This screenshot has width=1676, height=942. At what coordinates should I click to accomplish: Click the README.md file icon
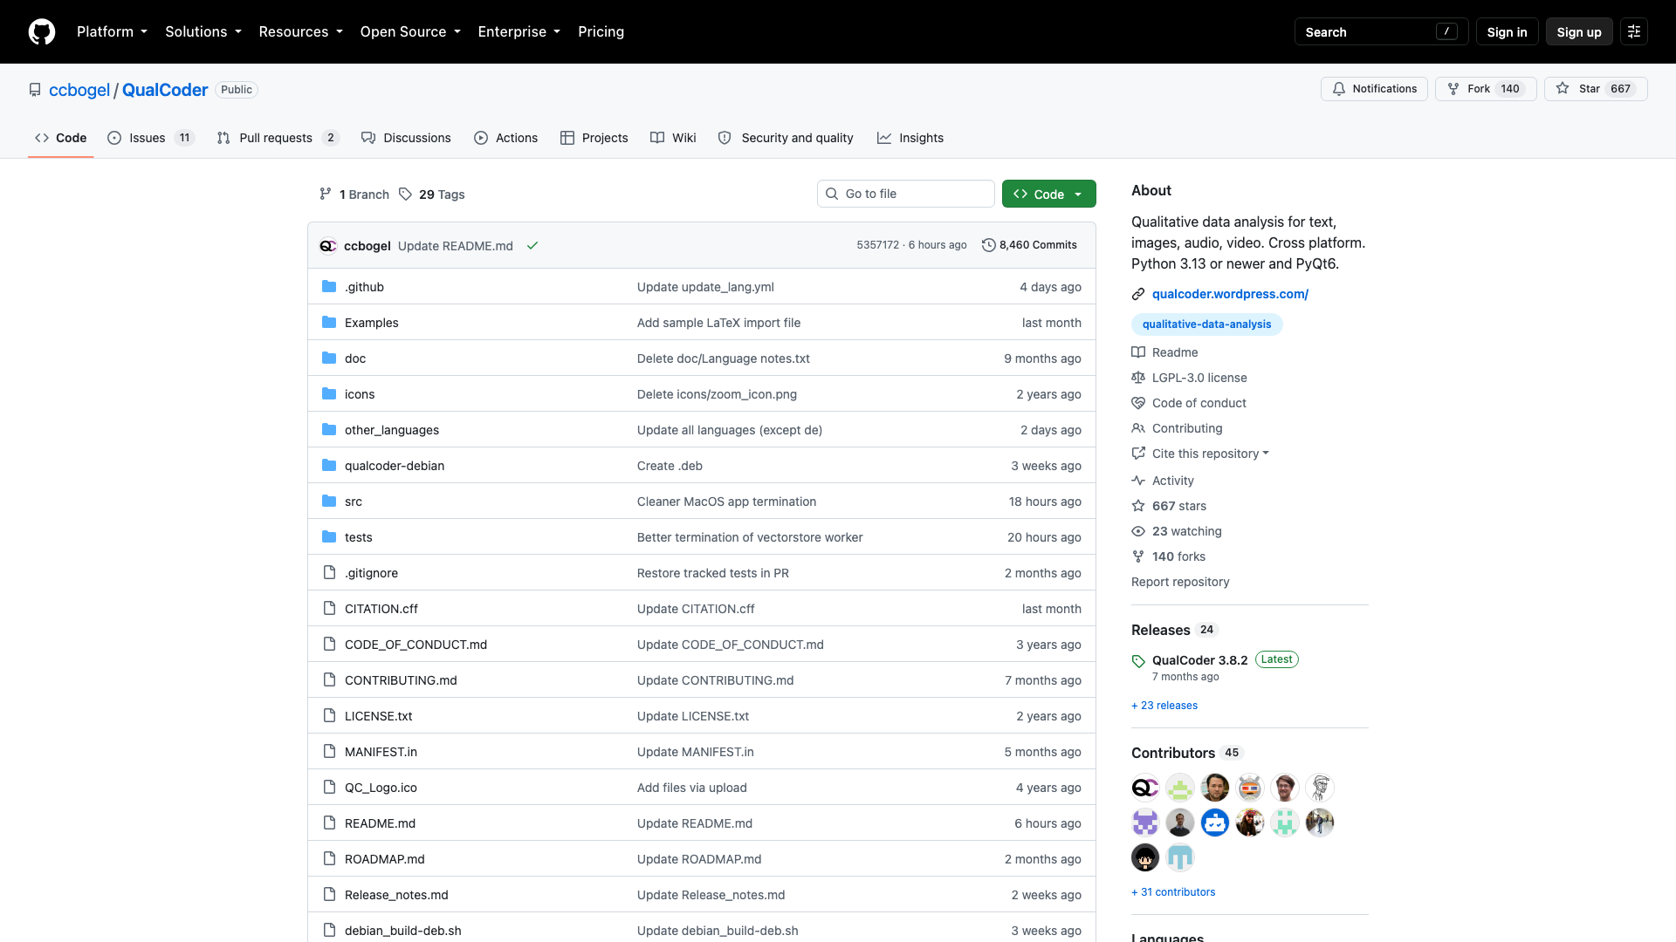click(x=329, y=823)
